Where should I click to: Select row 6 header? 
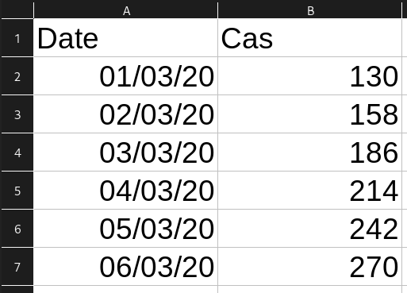tap(17, 229)
